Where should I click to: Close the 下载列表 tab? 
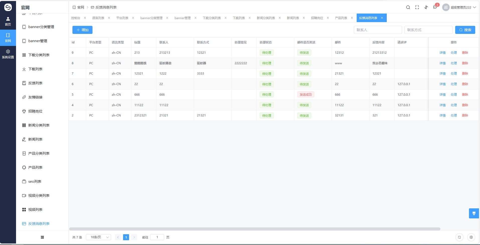point(250,18)
